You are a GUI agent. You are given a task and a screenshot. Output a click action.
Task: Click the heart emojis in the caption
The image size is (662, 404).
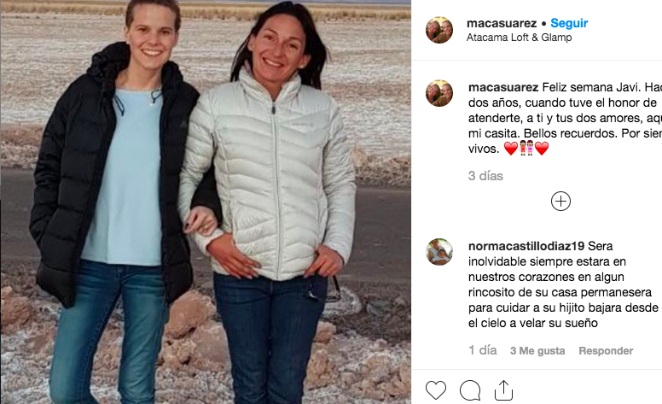(x=526, y=149)
